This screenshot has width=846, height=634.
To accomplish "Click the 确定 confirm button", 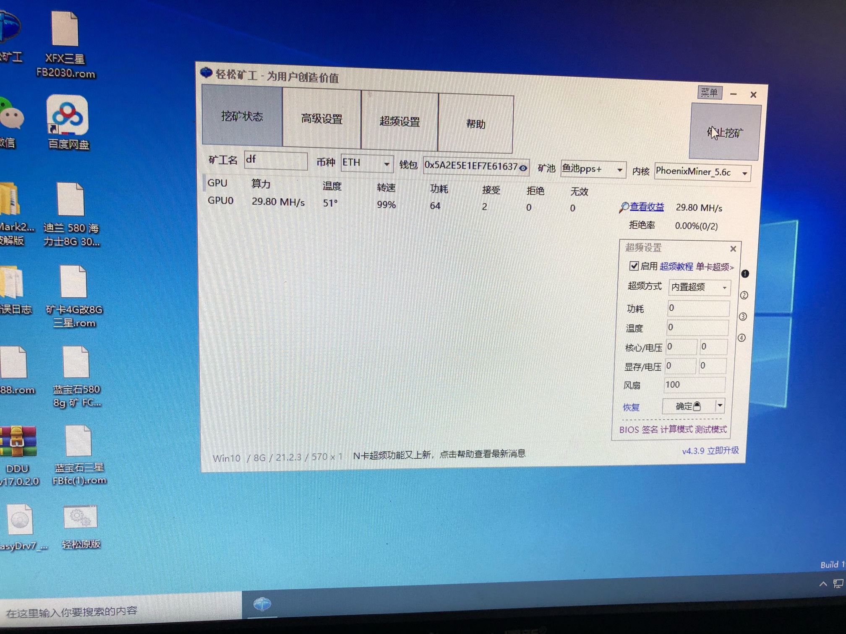I will click(x=688, y=406).
